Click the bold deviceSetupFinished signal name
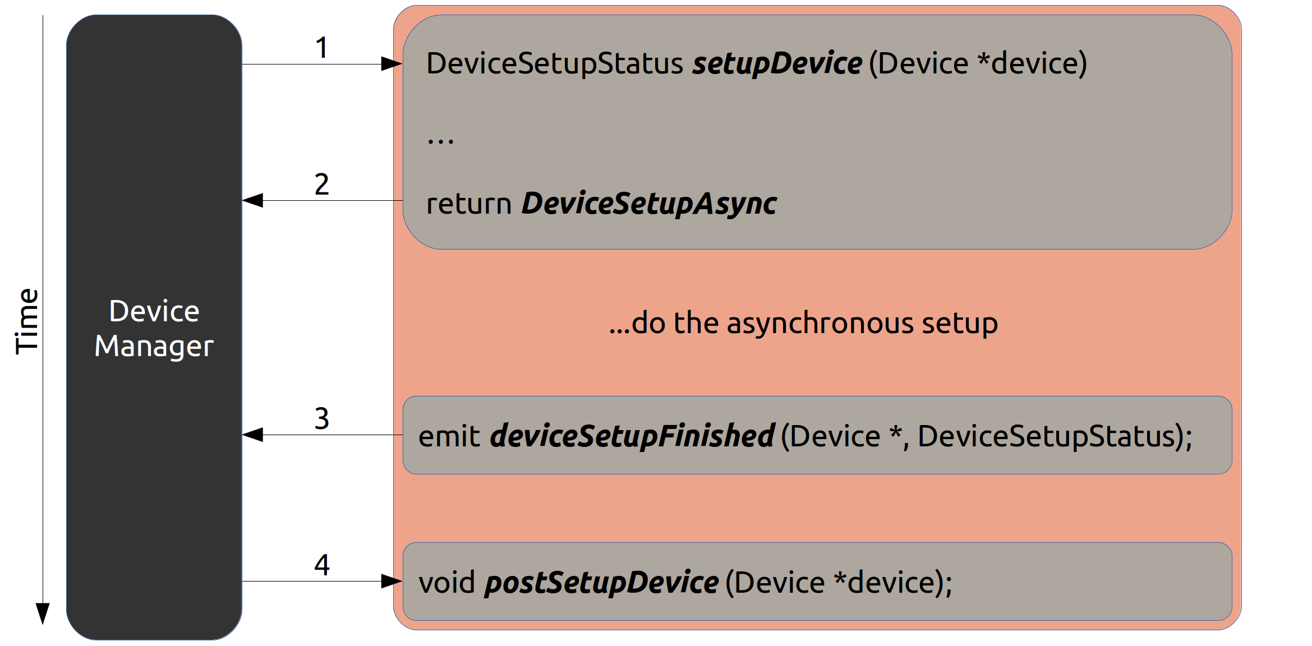Image resolution: width=1312 pixels, height=646 pixels. [632, 436]
